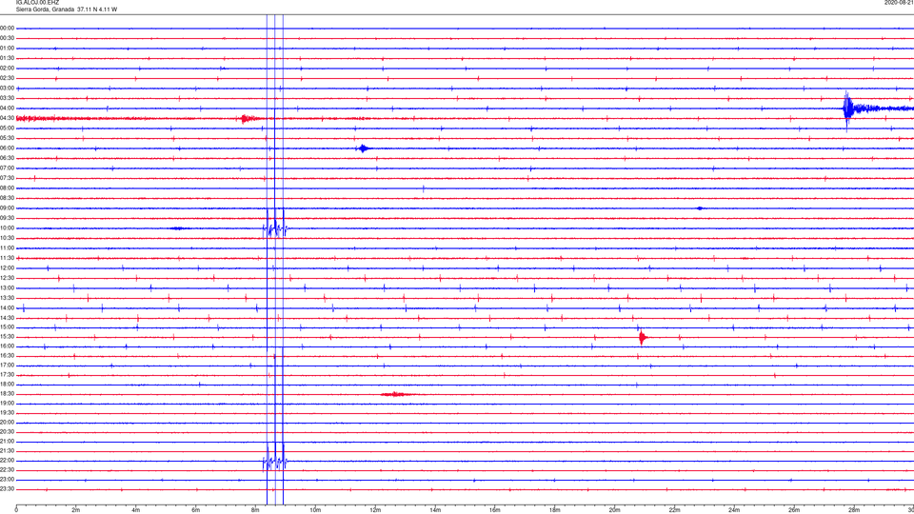Click the 26m tick label on time axis

pyautogui.click(x=794, y=510)
